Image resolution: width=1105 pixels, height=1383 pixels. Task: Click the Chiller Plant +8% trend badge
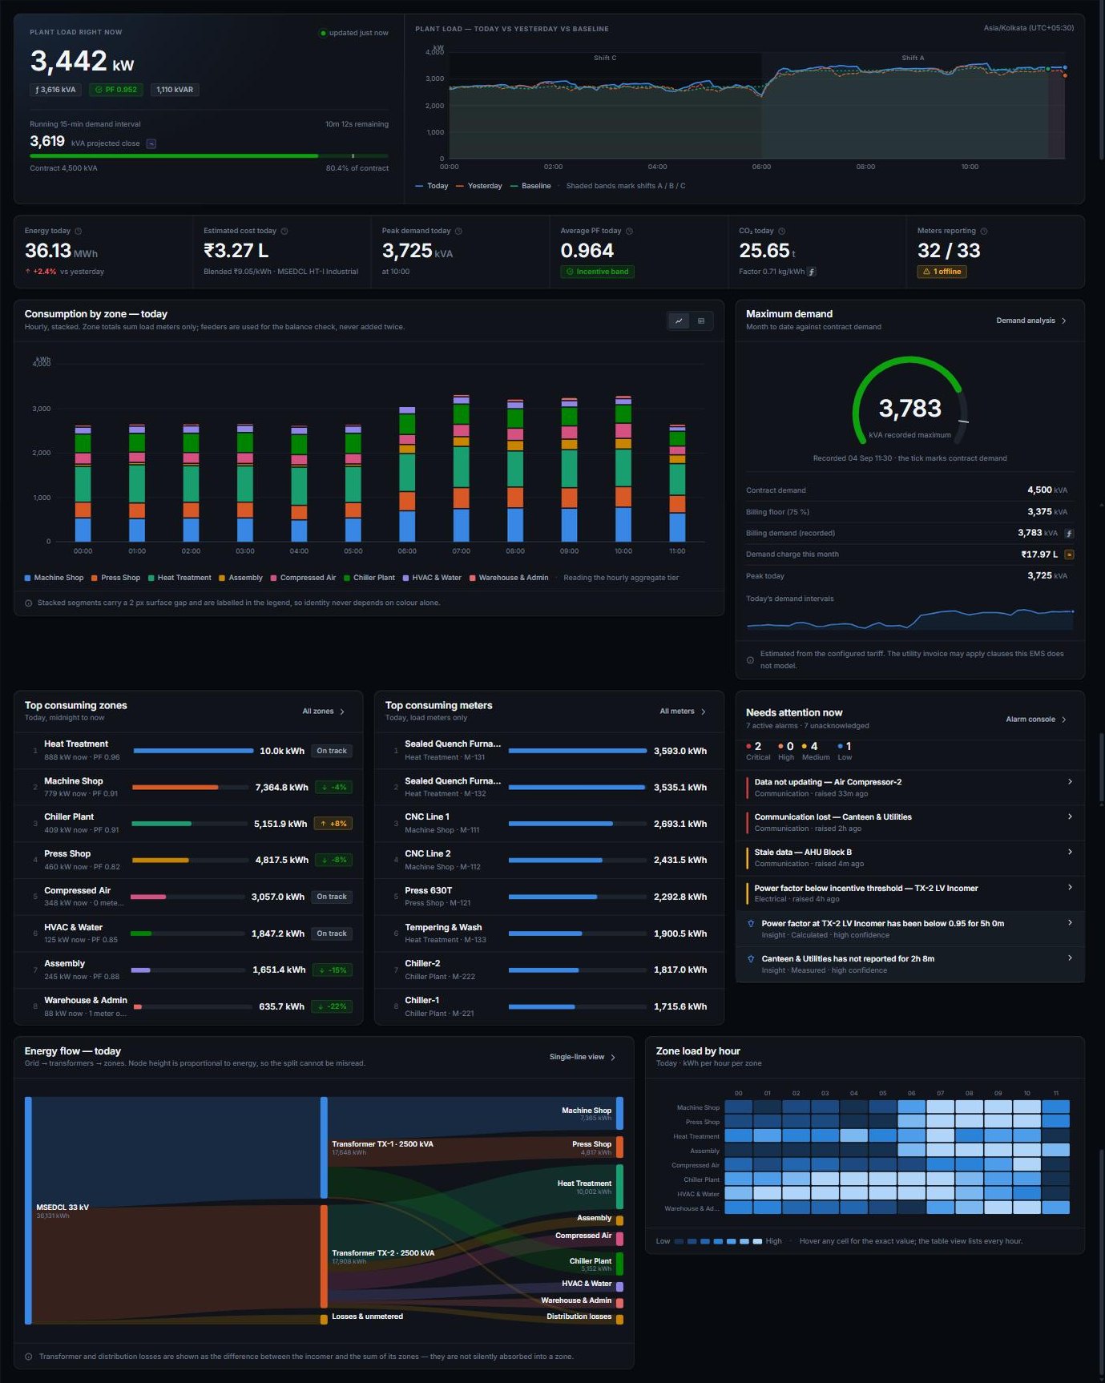[333, 824]
